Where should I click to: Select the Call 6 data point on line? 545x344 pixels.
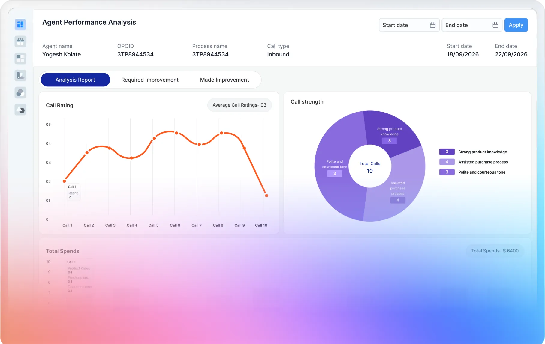pos(176,133)
